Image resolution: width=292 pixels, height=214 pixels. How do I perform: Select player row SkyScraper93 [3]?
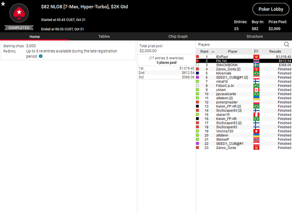coord(244,111)
